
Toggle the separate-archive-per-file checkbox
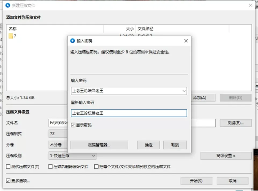click(96, 167)
